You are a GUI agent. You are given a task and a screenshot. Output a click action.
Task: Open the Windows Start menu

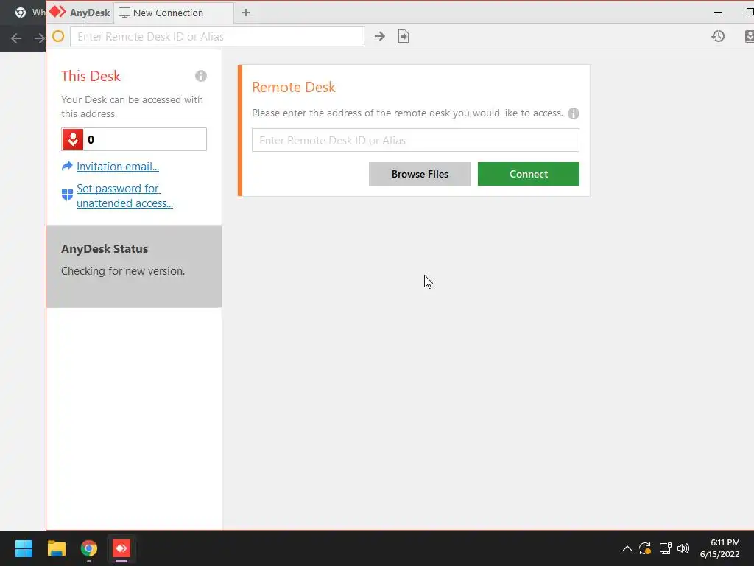[x=24, y=548]
